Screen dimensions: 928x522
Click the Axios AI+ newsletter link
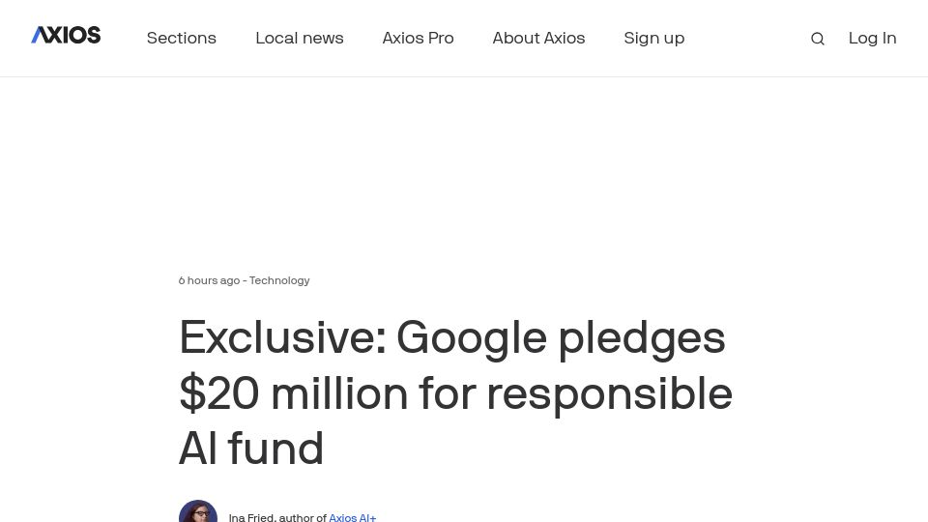click(352, 517)
